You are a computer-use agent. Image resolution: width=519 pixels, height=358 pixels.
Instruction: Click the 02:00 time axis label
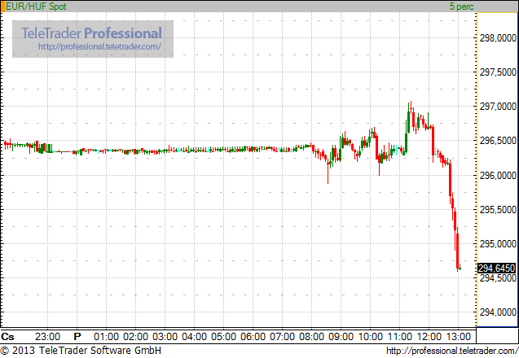pos(136,337)
